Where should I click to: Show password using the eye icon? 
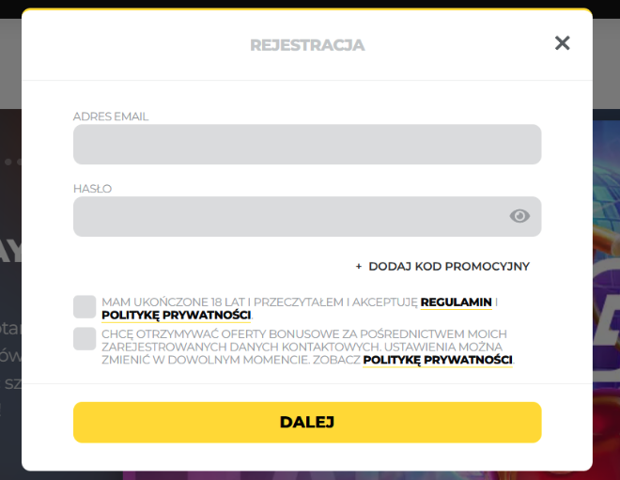519,216
